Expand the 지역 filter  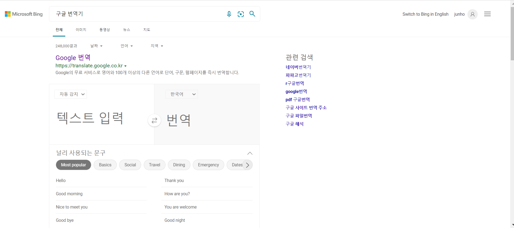click(157, 46)
